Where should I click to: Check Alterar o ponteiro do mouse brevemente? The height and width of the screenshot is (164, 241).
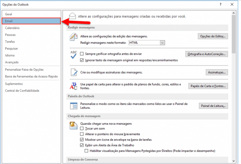point(82,134)
